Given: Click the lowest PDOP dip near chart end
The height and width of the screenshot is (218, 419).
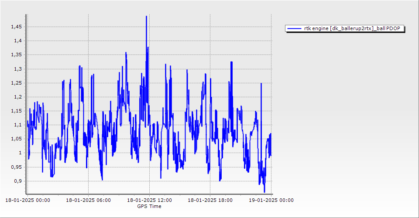Looking at the screenshot, I should point(264,192).
